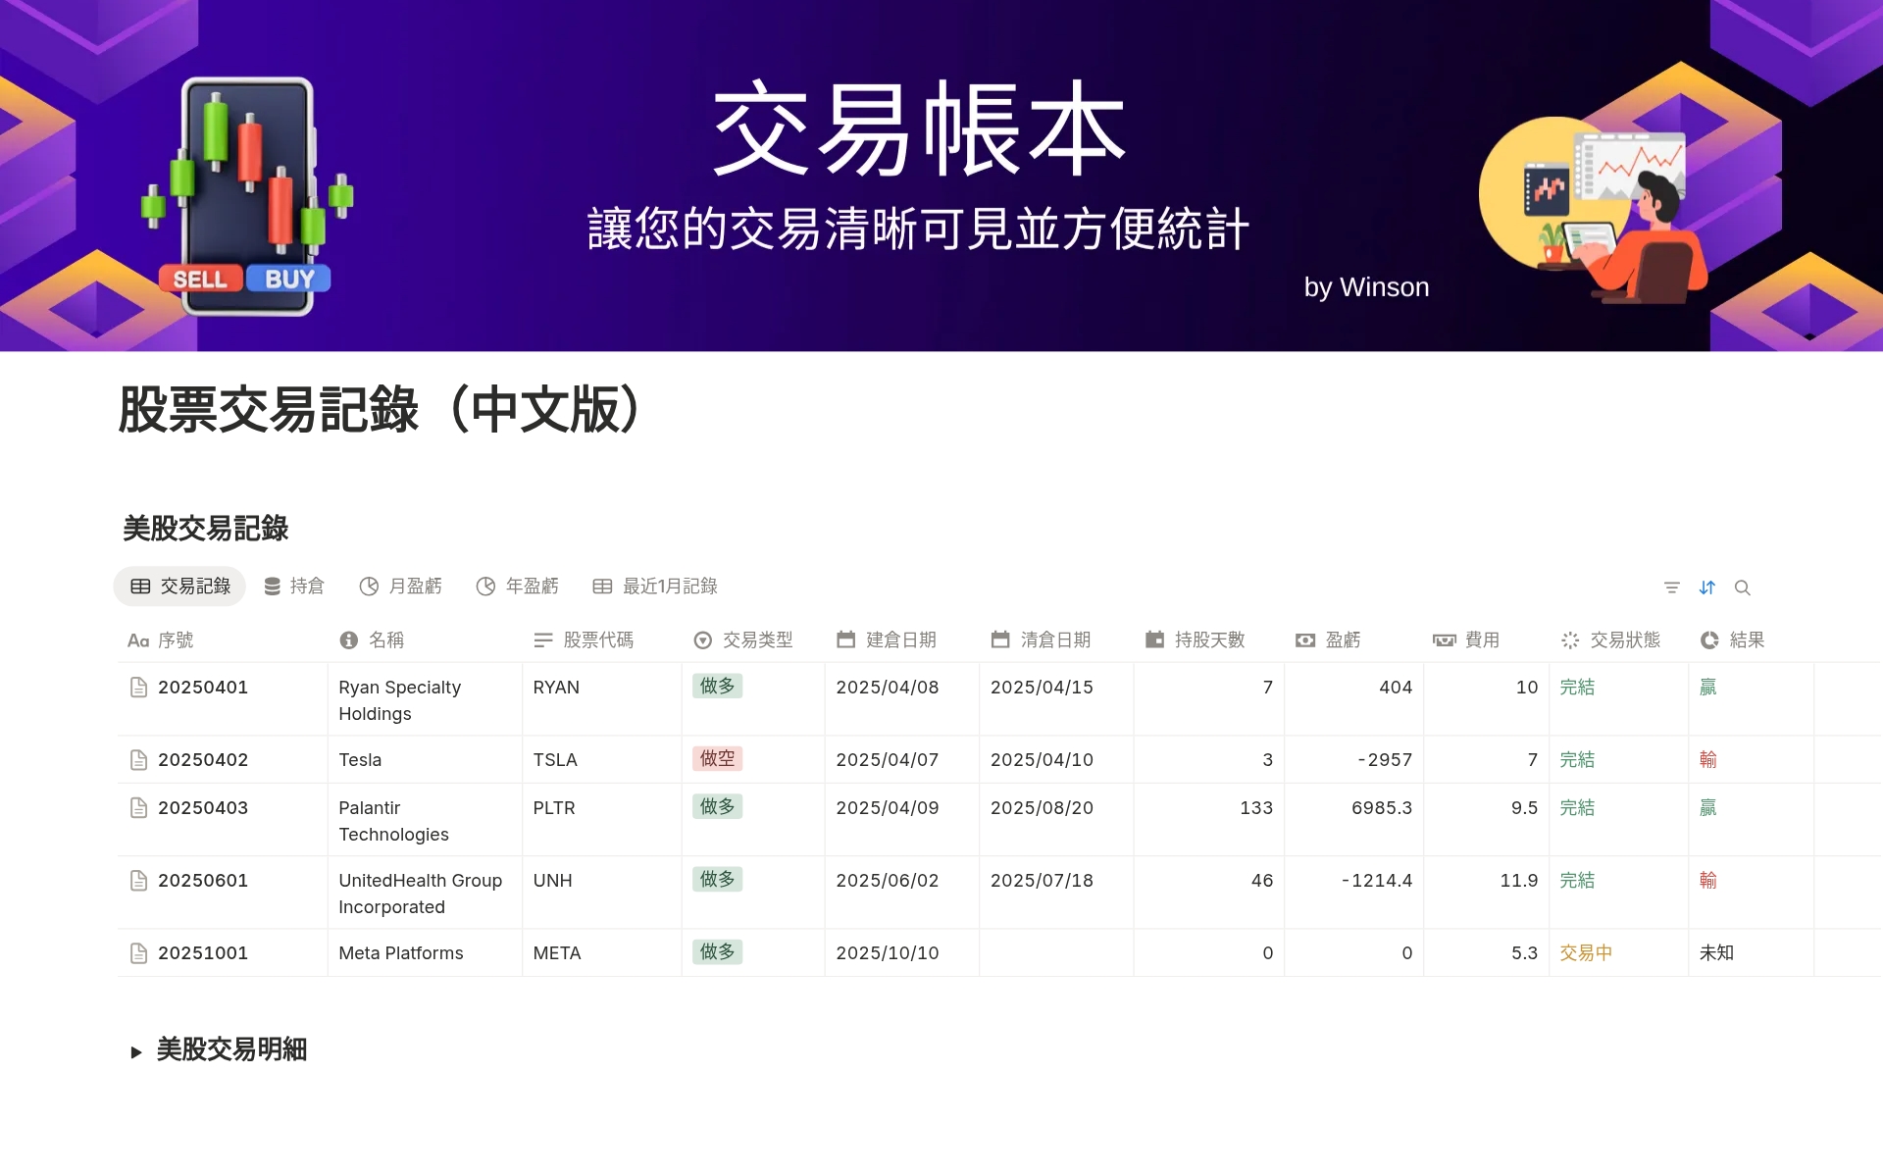
Task: Open page icon for record 20250403
Action: [138, 808]
